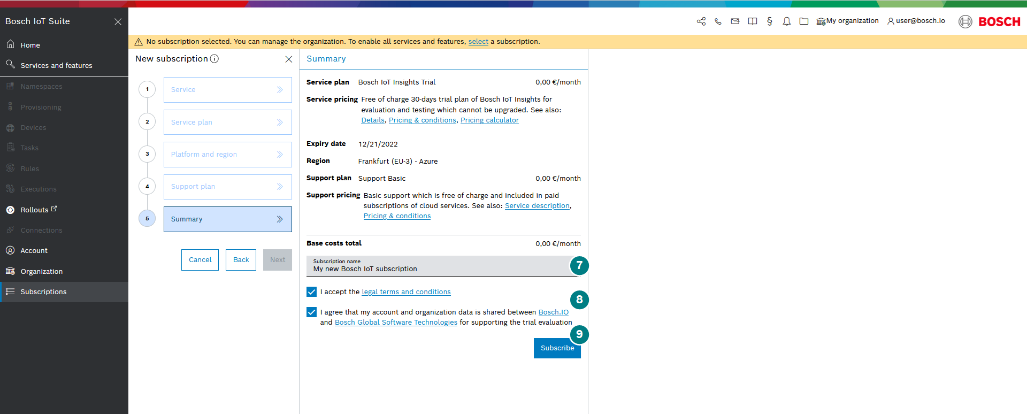Viewport: 1027px width, 414px height.
Task: Click the Home house icon
Action: click(10, 44)
